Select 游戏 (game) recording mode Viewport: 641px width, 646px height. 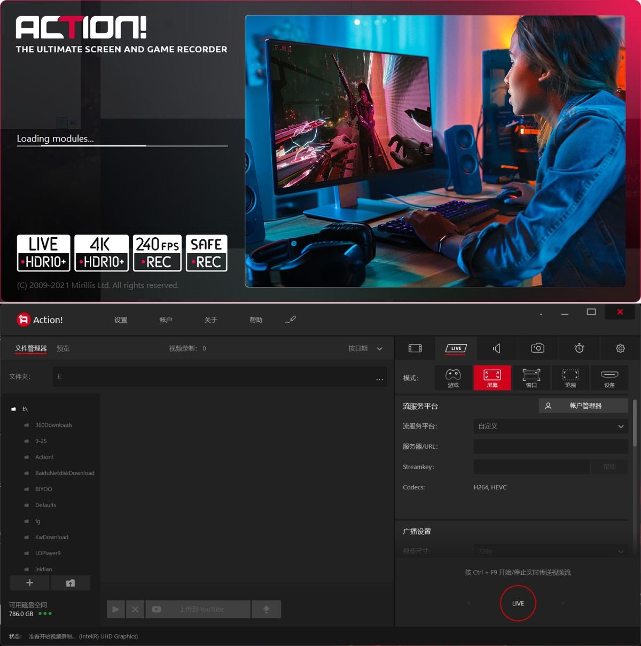click(x=453, y=378)
